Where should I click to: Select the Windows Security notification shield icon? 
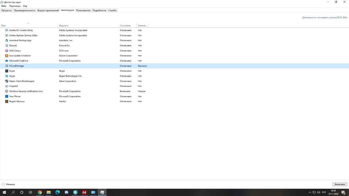pos(7,91)
